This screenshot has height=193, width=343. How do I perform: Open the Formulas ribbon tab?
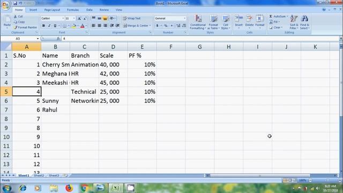coord(73,10)
